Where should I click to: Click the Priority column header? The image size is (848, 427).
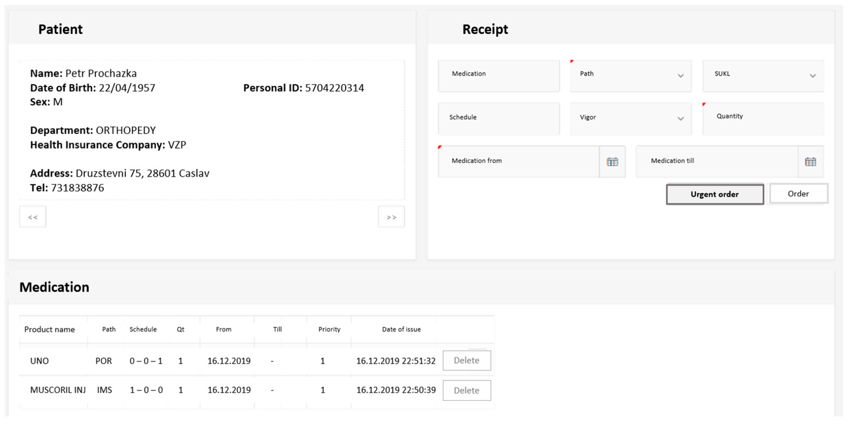[x=329, y=329]
